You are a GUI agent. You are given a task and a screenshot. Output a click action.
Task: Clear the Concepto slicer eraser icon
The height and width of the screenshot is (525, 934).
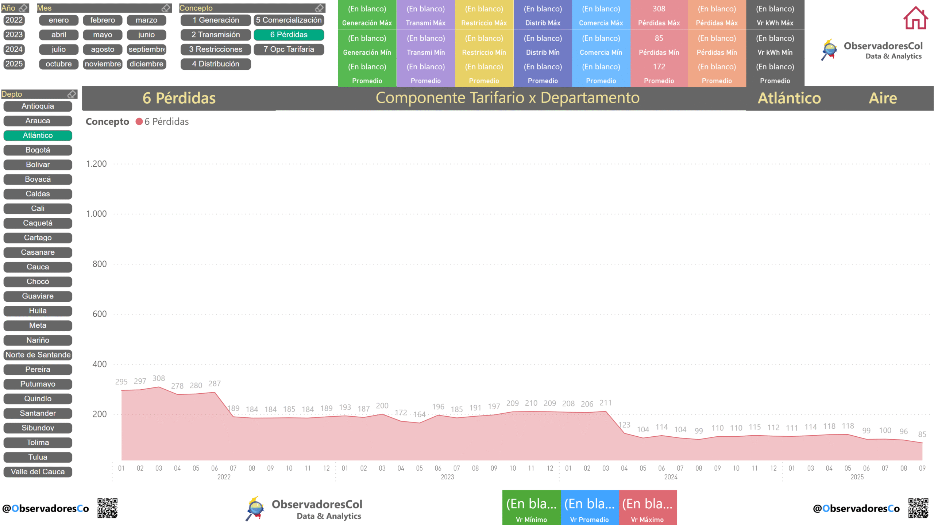(x=319, y=8)
